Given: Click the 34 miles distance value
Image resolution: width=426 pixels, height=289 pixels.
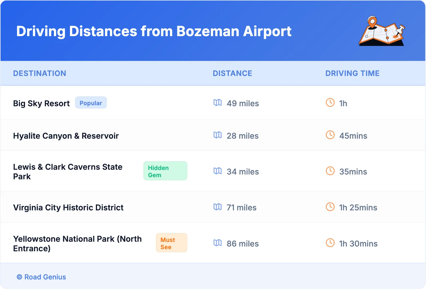Looking at the screenshot, I should click(x=243, y=172).
